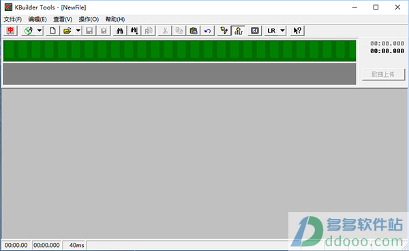
Task: Expand the dropdown next to the disc icon
Action: (40, 31)
